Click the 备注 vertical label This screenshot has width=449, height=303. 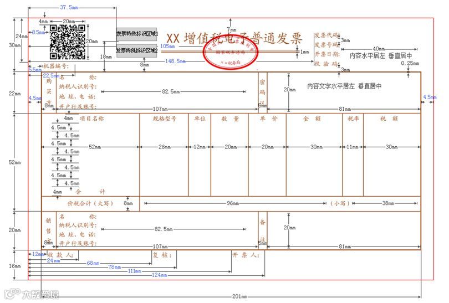[262, 230]
